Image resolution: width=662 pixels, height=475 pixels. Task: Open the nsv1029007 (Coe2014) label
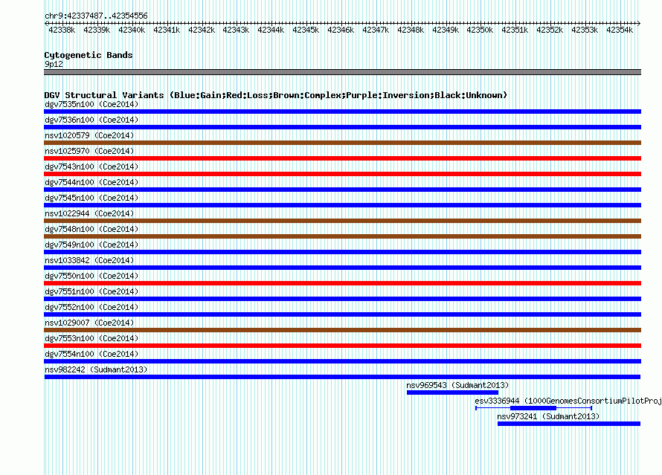pos(89,323)
